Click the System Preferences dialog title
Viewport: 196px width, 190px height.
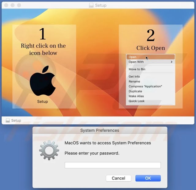pyautogui.click(x=100, y=130)
